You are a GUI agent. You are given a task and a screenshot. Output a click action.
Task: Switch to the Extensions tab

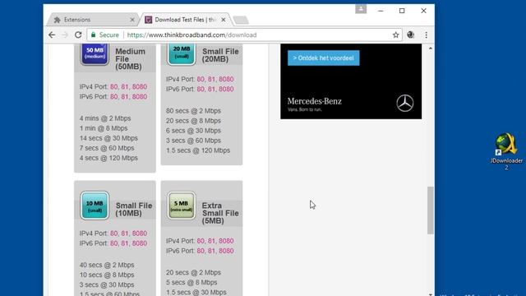pyautogui.click(x=92, y=20)
